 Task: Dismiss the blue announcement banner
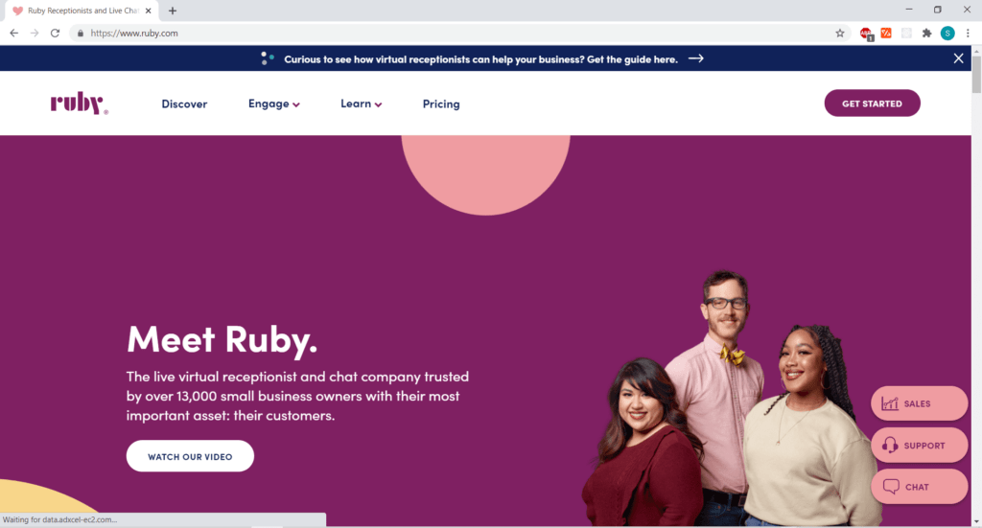[x=958, y=58]
